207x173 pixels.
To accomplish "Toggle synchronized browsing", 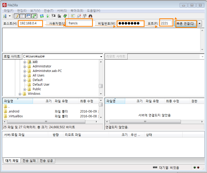I will [x=85, y=16].
